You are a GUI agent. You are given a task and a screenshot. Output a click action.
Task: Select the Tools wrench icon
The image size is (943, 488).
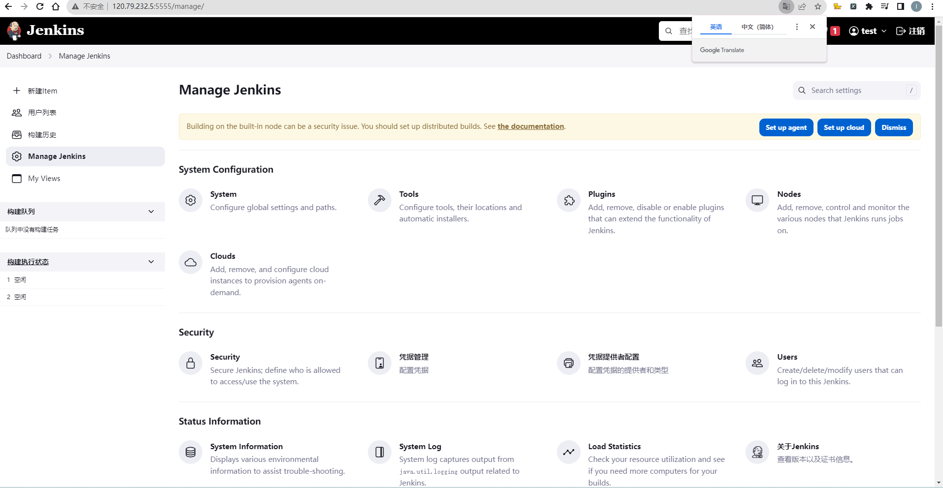pos(379,200)
